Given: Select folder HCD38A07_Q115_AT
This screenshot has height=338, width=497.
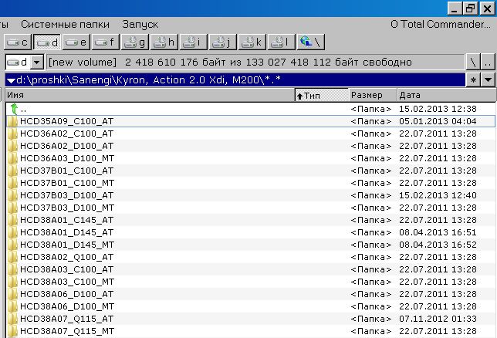Looking at the screenshot, I should tap(250, 319).
